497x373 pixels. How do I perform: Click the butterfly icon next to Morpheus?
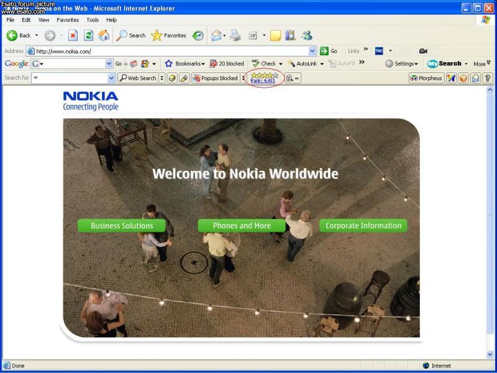pyautogui.click(x=452, y=78)
